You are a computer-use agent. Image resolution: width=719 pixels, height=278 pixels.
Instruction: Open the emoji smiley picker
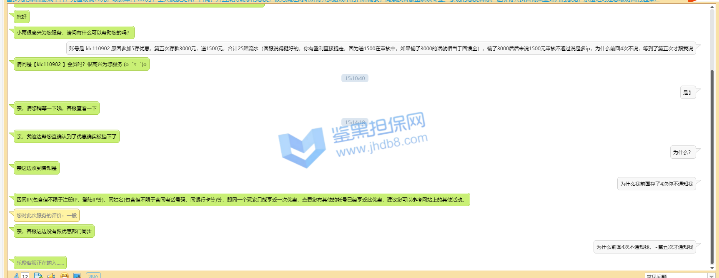(64, 276)
